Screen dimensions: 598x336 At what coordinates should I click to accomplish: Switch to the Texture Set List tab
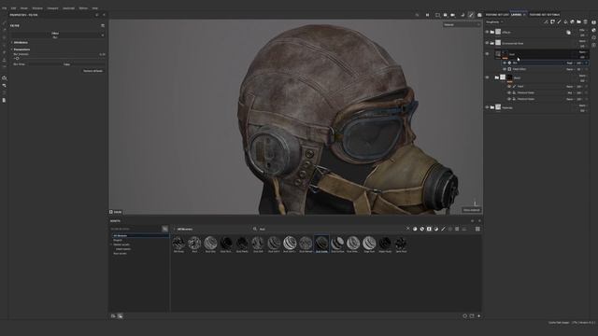[x=497, y=15]
